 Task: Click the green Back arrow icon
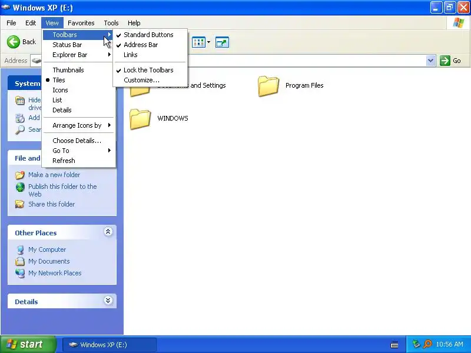[13, 42]
